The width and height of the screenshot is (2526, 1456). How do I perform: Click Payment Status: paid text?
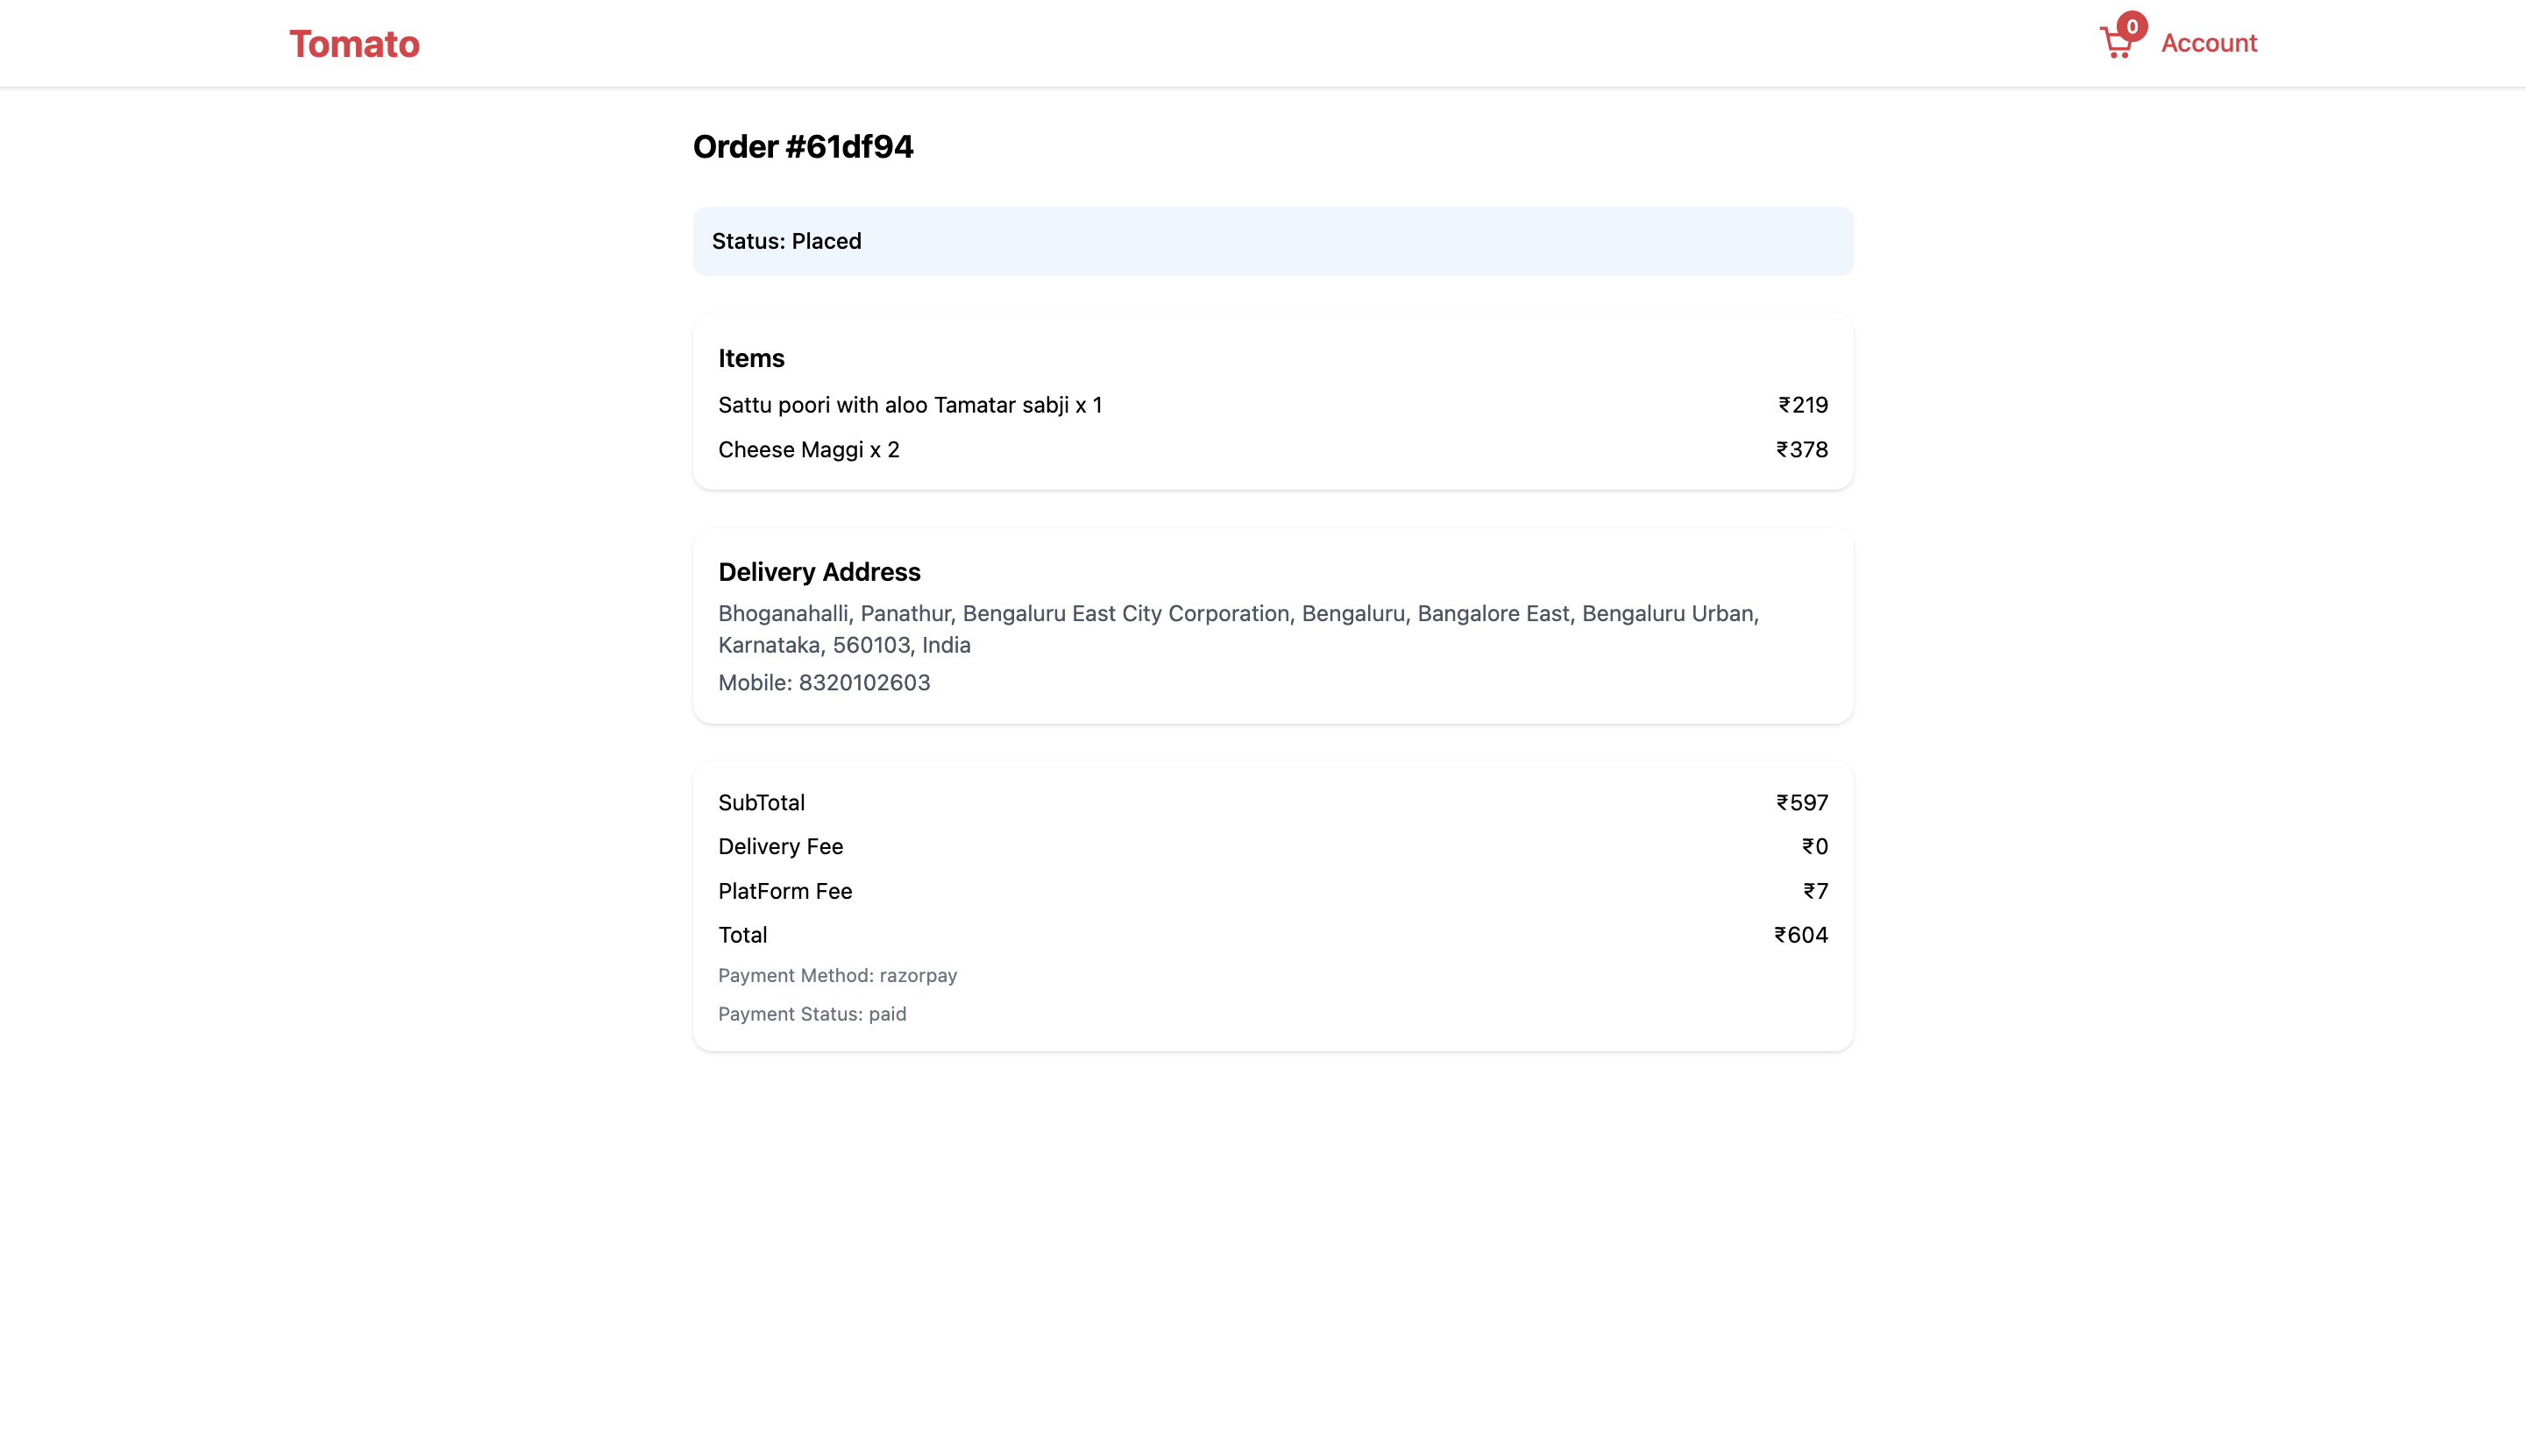click(812, 1014)
